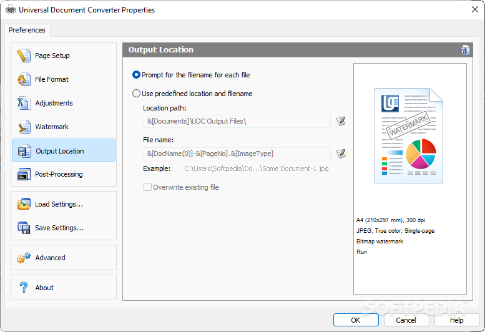
Task: Click the edit icon beside File name field
Action: click(341, 154)
